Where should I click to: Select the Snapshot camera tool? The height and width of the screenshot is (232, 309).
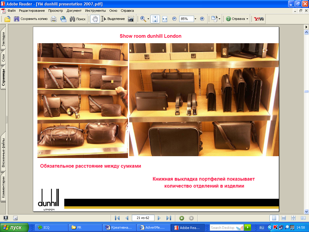pyautogui.click(x=131, y=19)
